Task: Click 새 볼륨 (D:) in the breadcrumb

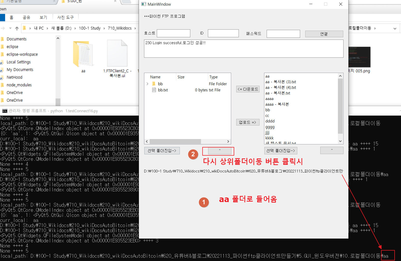Action: pos(61,28)
